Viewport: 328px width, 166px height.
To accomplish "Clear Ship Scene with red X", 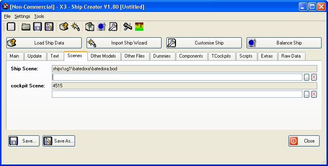I will click(x=314, y=77).
